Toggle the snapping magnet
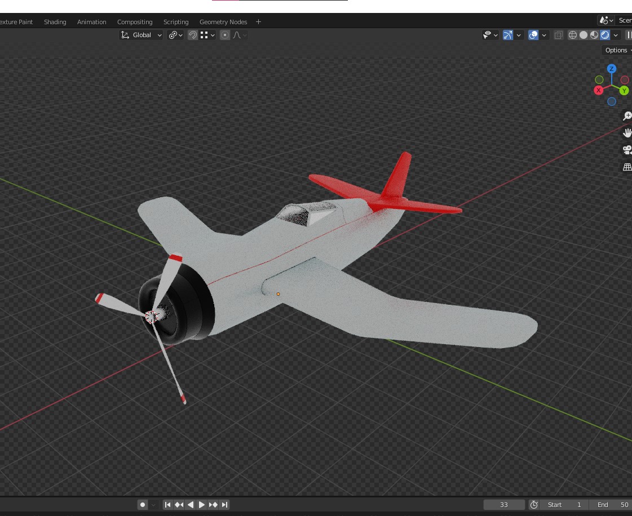Image resolution: width=632 pixels, height=516 pixels. (192, 35)
